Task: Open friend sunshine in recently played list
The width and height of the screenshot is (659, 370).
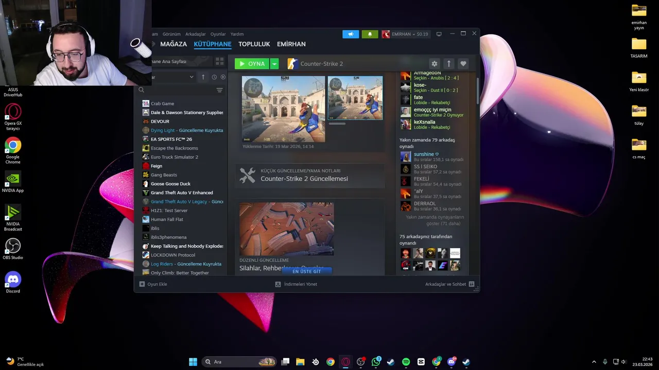Action: click(432, 157)
